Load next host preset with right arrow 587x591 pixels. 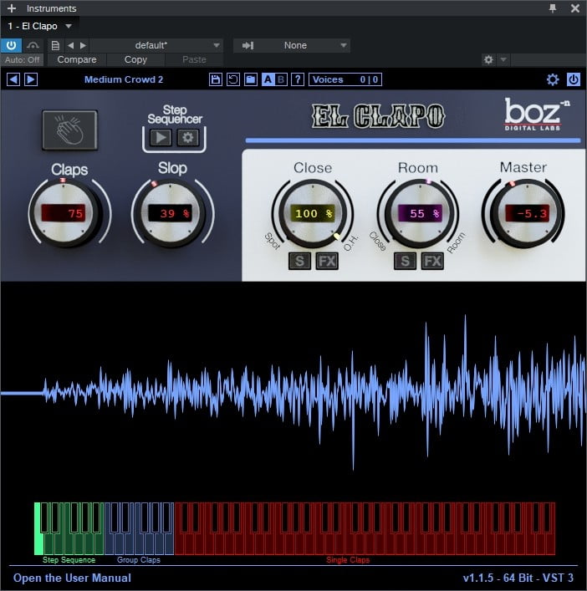click(83, 46)
